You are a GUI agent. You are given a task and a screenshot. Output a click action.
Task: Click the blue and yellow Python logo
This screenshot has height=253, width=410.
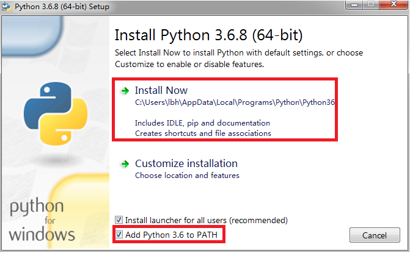pyautogui.click(x=56, y=114)
